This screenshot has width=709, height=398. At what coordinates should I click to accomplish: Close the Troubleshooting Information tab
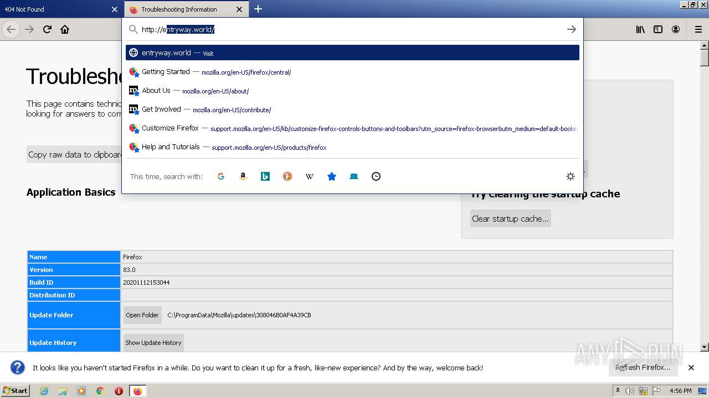239,9
